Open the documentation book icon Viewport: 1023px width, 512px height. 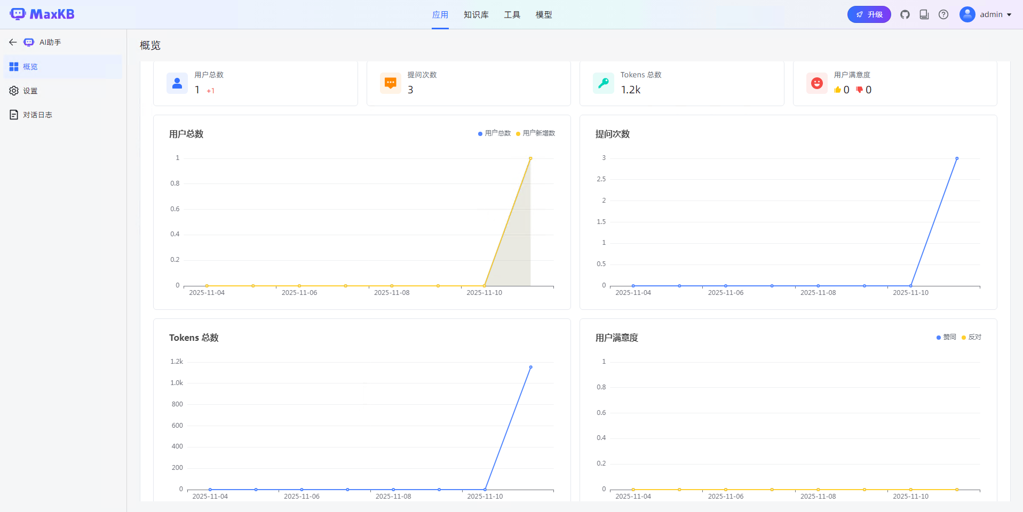924,14
